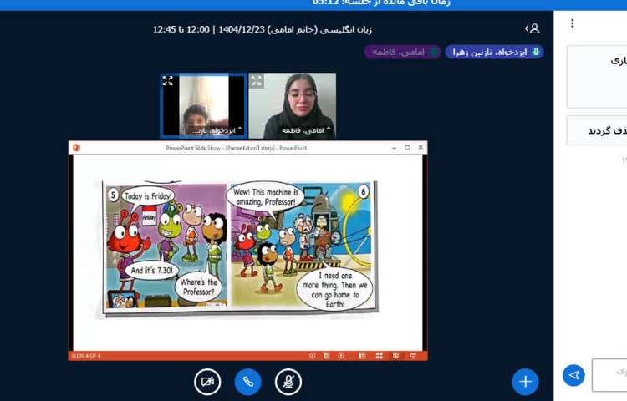Click comic panel number 6 badge
627x401 pixels.
click(x=363, y=192)
